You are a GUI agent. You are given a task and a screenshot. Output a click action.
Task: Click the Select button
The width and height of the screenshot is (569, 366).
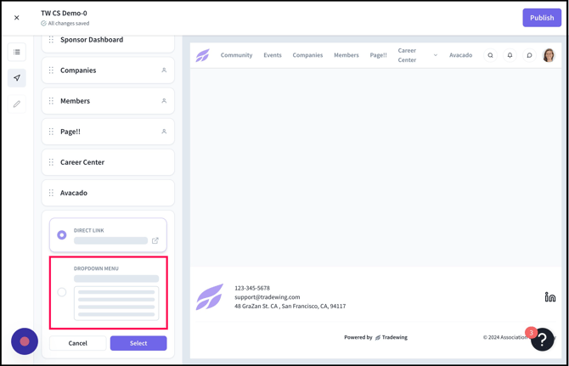[138, 343]
